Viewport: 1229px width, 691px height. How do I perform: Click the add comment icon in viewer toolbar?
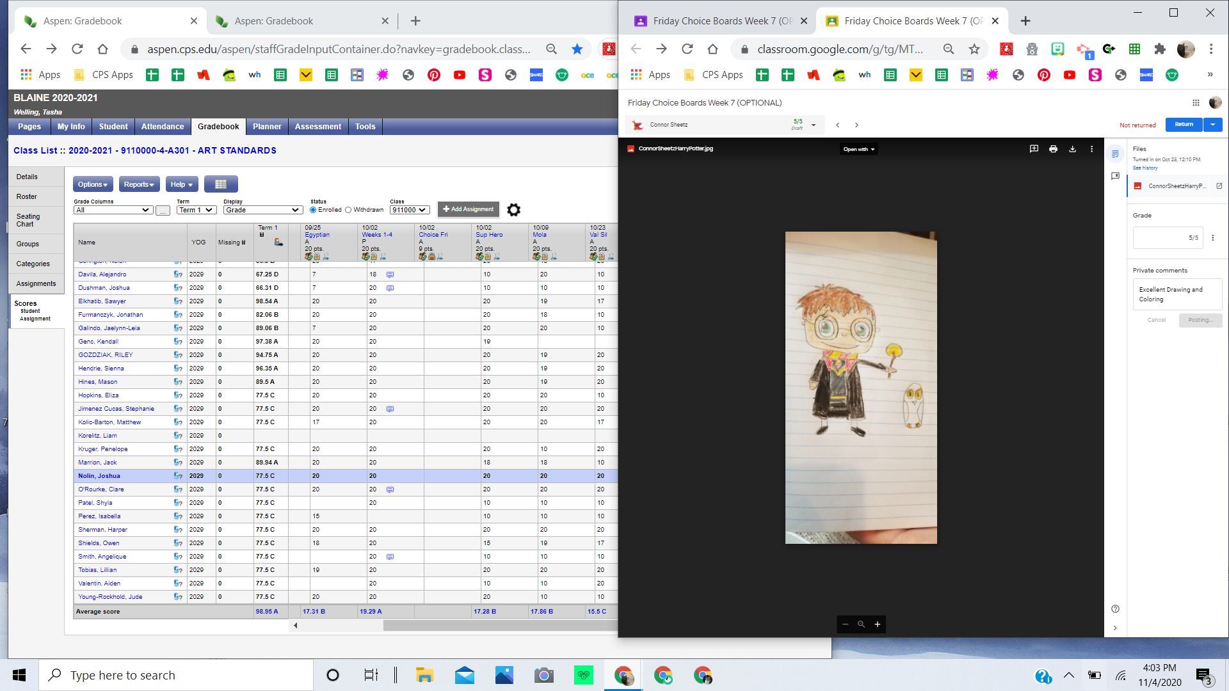[1034, 149]
